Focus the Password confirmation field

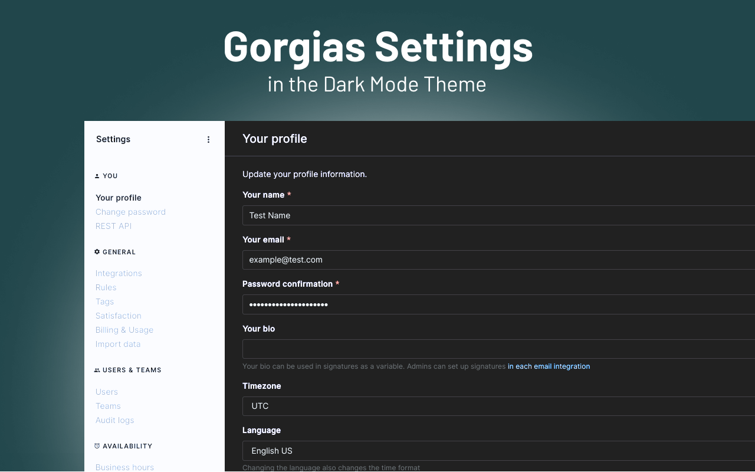498,304
